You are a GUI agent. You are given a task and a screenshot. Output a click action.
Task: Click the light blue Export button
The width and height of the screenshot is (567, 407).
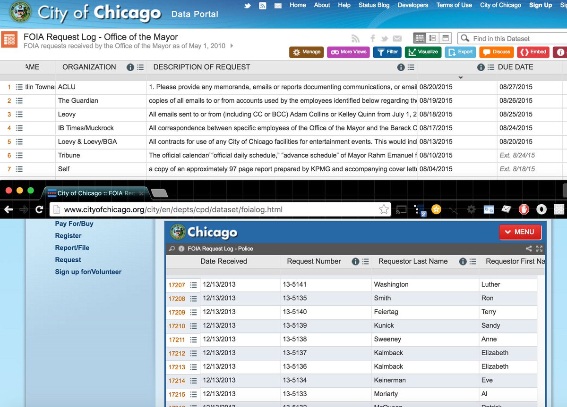pyautogui.click(x=460, y=52)
